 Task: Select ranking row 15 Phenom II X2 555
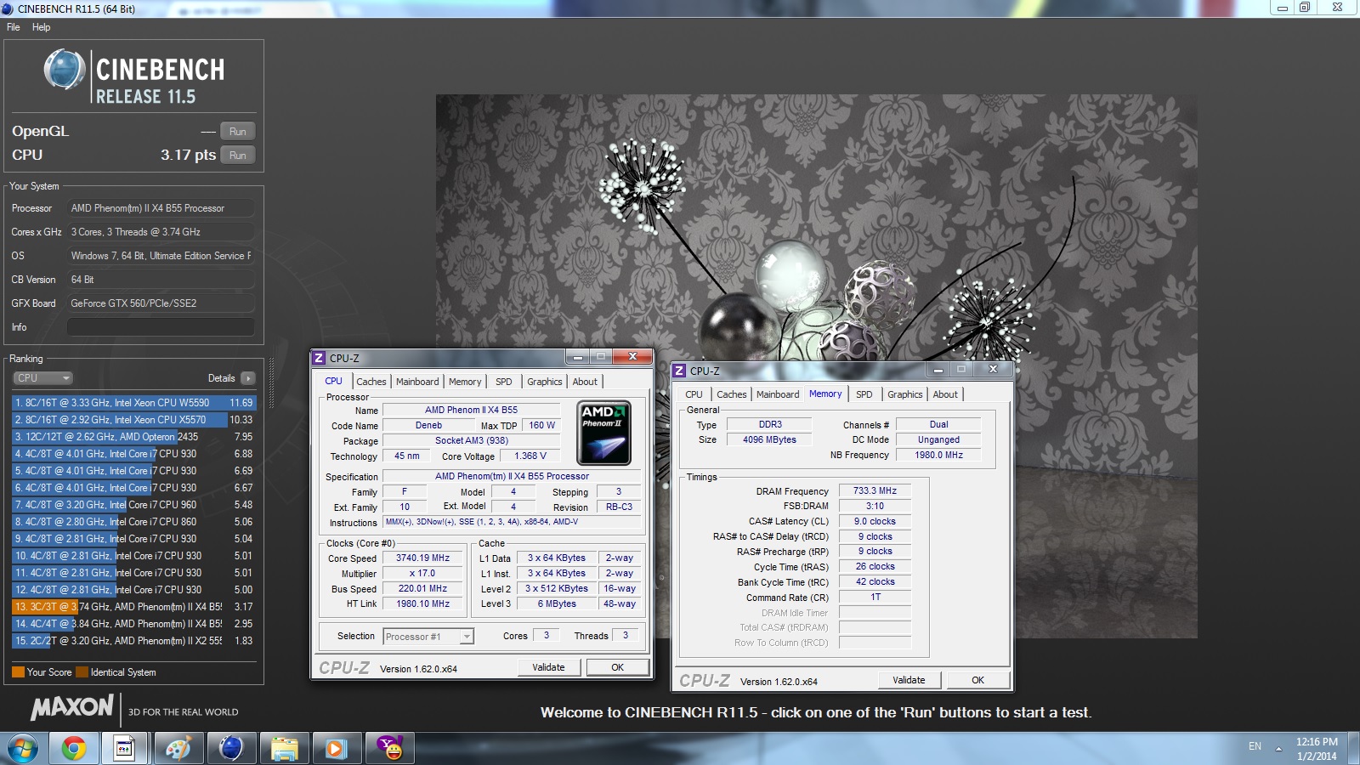(x=133, y=641)
